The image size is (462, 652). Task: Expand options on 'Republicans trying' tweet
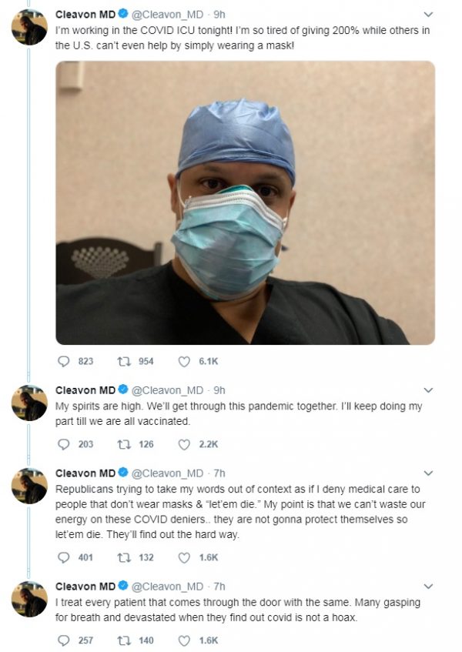coord(428,473)
